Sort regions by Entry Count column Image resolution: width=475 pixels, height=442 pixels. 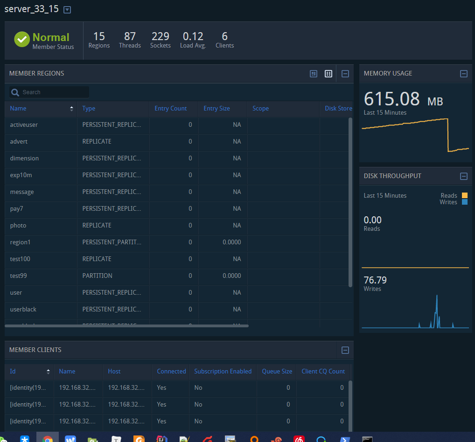click(171, 109)
